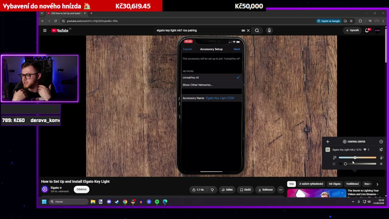Reload the YouTube page
Viewport: 389px width, 219px height.
coord(56,21)
